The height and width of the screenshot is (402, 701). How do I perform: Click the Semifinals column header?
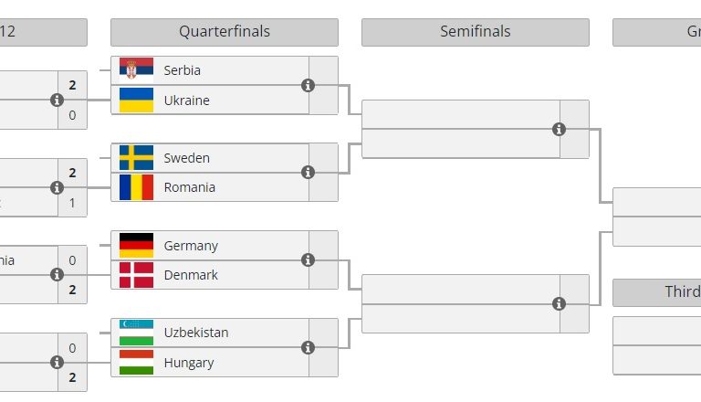click(x=475, y=32)
